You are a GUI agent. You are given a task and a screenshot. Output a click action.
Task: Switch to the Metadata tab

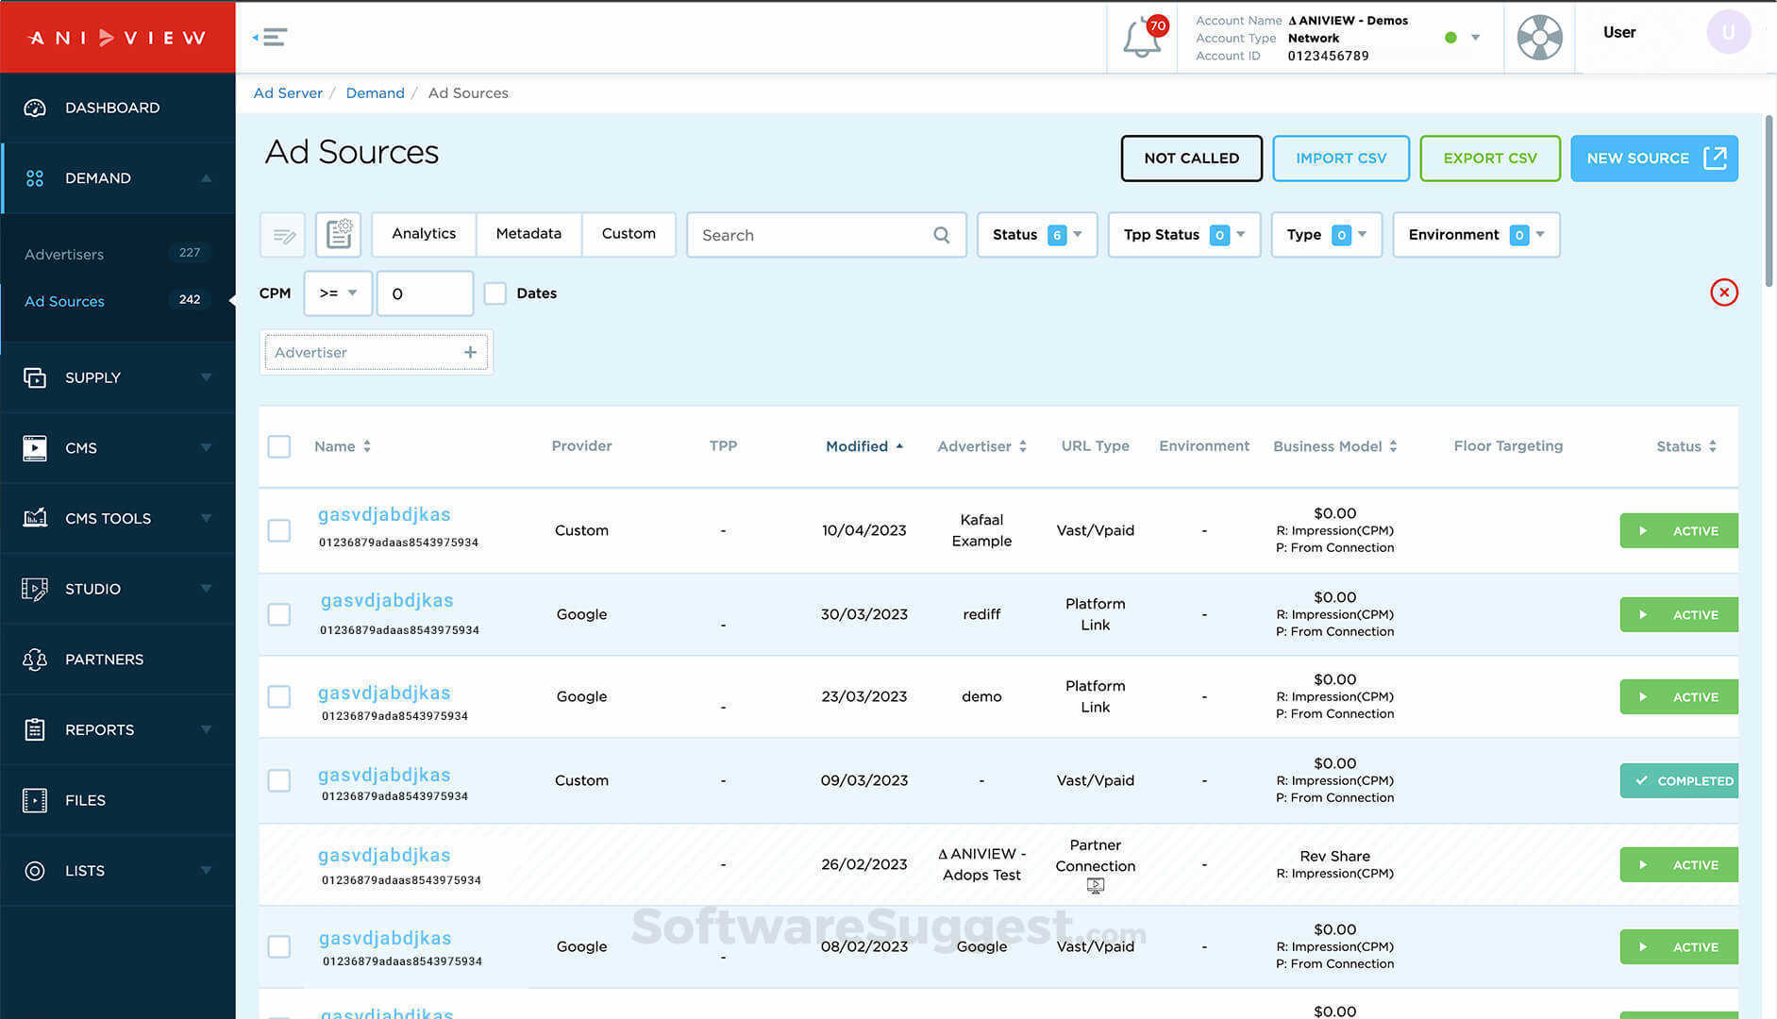(528, 234)
